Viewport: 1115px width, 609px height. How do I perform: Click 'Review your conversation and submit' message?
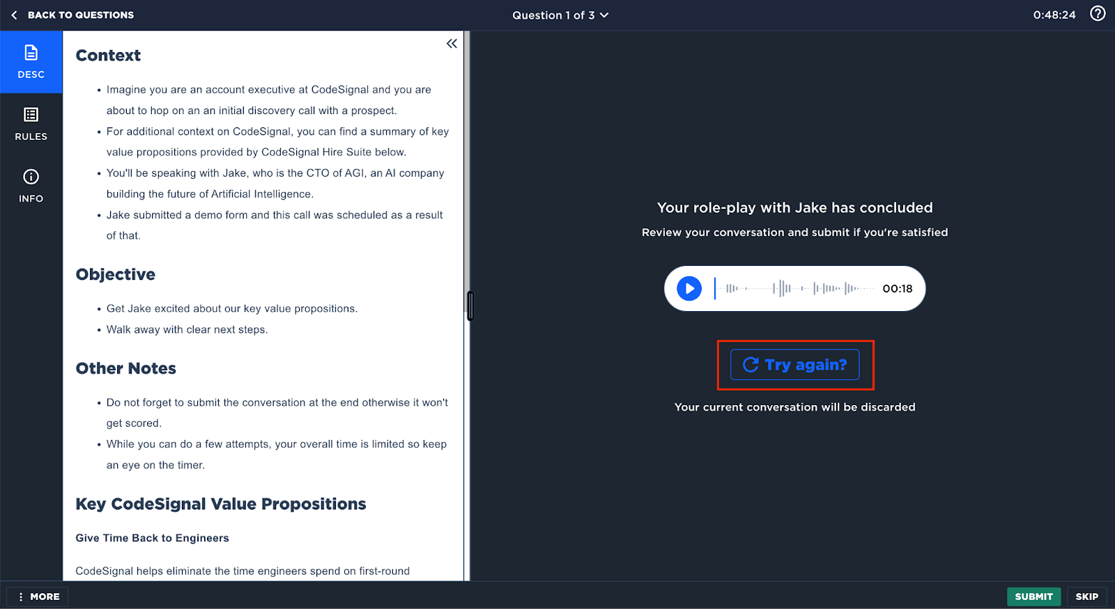click(x=794, y=232)
